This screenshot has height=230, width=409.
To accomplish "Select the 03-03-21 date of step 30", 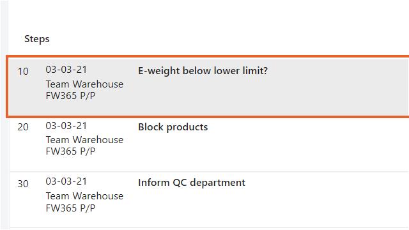I will (66, 181).
